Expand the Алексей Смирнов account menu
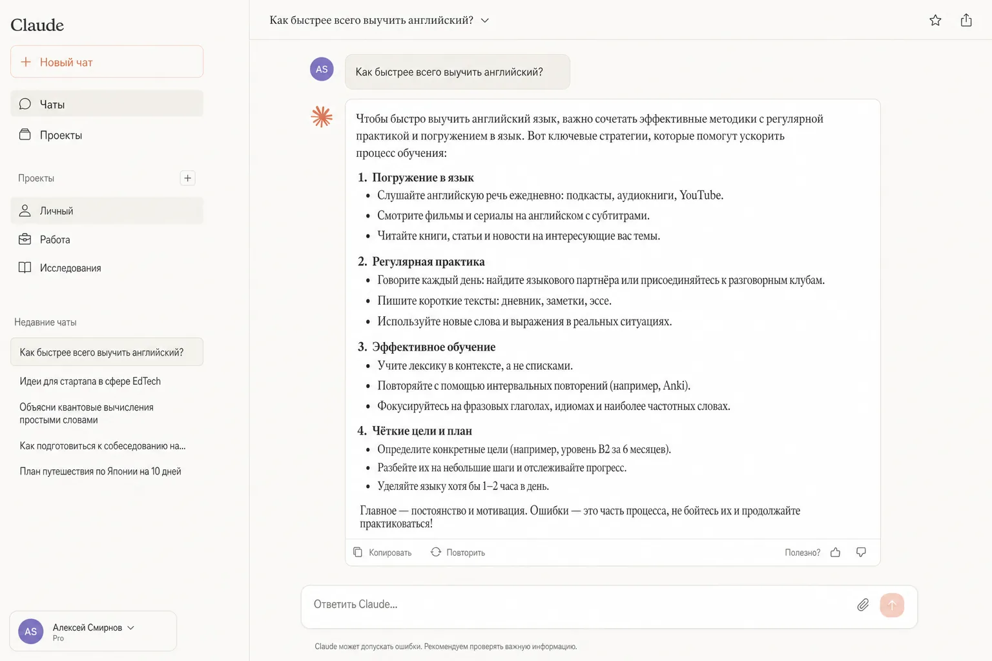The width and height of the screenshot is (992, 661). (93, 631)
